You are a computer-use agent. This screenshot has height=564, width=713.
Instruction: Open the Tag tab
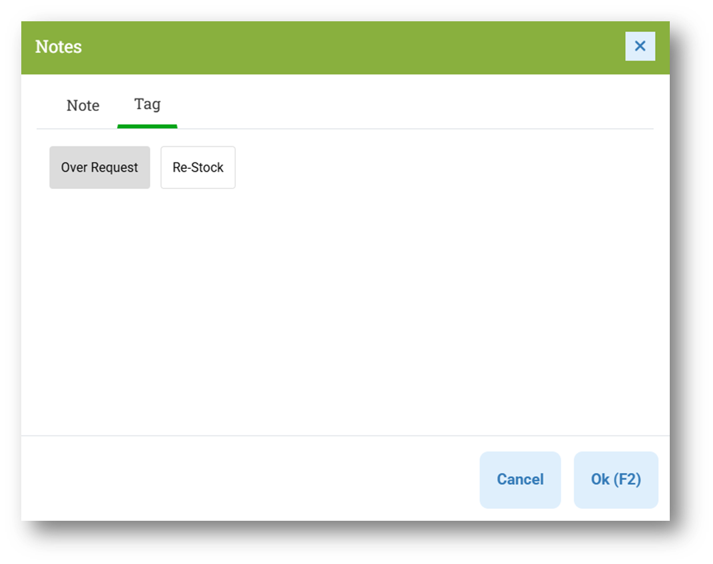(148, 104)
